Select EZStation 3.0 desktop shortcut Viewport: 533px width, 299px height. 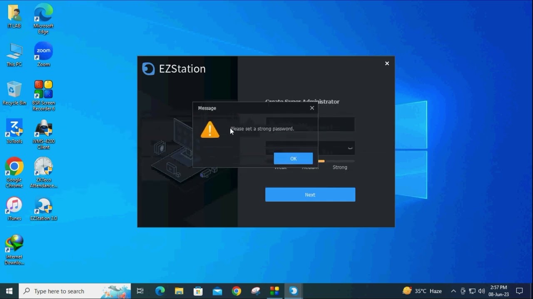[43, 208]
